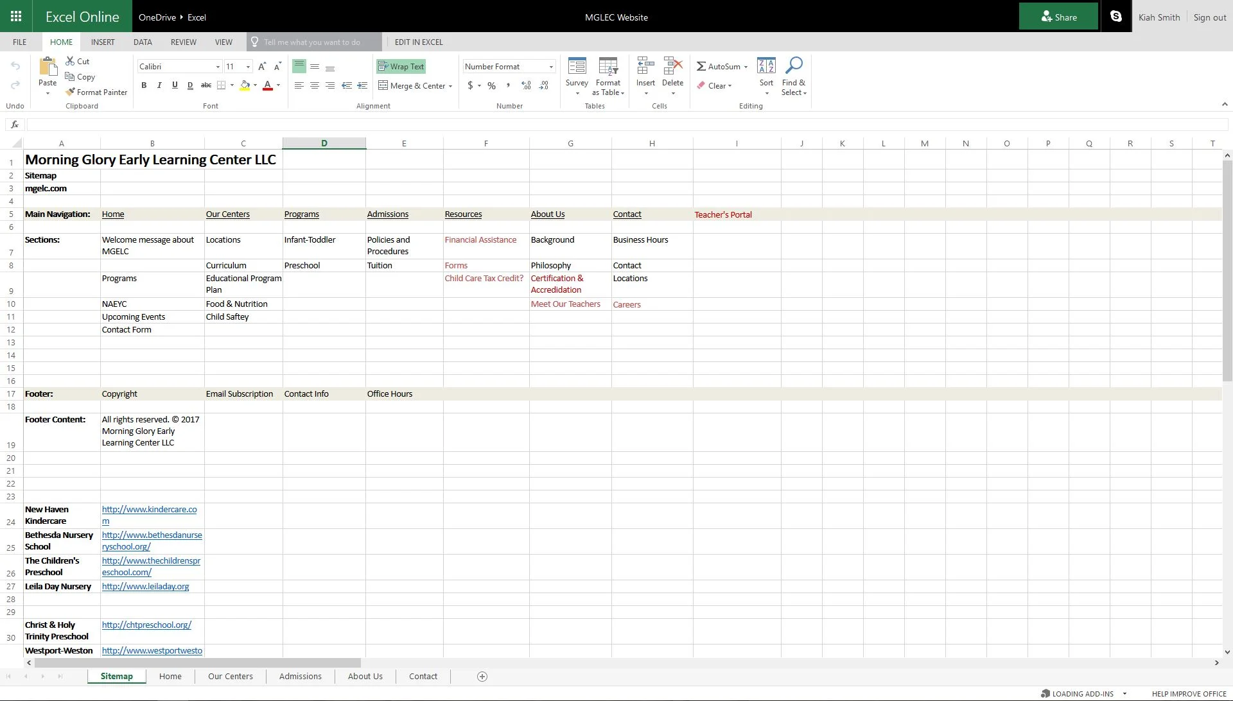Add a new sheet with plus icon
The image size is (1233, 701).
click(482, 677)
